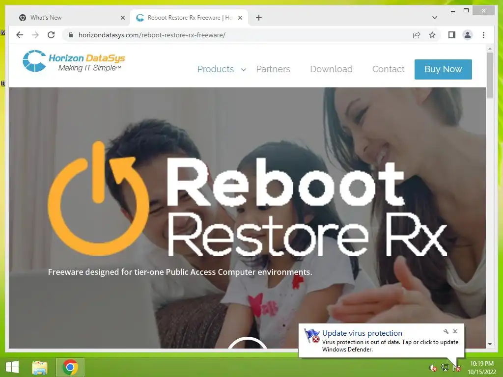Image resolution: width=503 pixels, height=377 pixels.
Task: Maximize the Chrome window
Action: [x=466, y=11]
